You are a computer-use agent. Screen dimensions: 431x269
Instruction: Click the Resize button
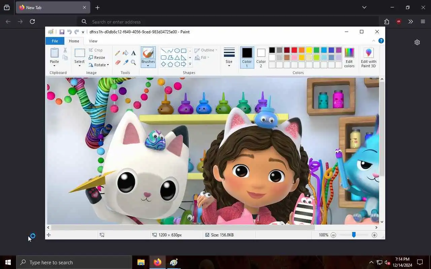tap(97, 57)
